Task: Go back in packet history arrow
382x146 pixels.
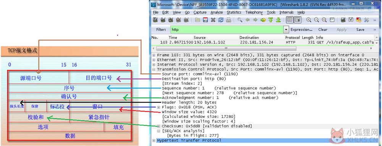Action: pos(248,20)
